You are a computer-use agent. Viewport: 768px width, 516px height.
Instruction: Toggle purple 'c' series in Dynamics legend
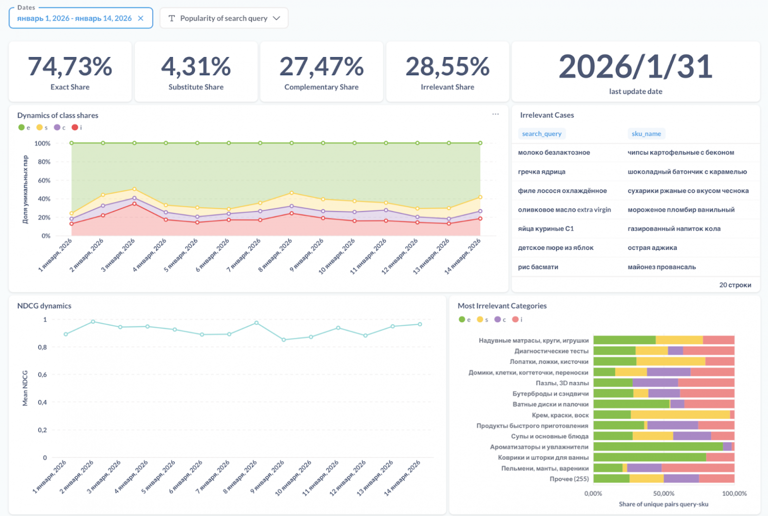pyautogui.click(x=60, y=127)
